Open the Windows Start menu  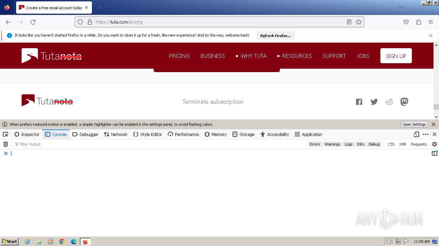coord(10,242)
